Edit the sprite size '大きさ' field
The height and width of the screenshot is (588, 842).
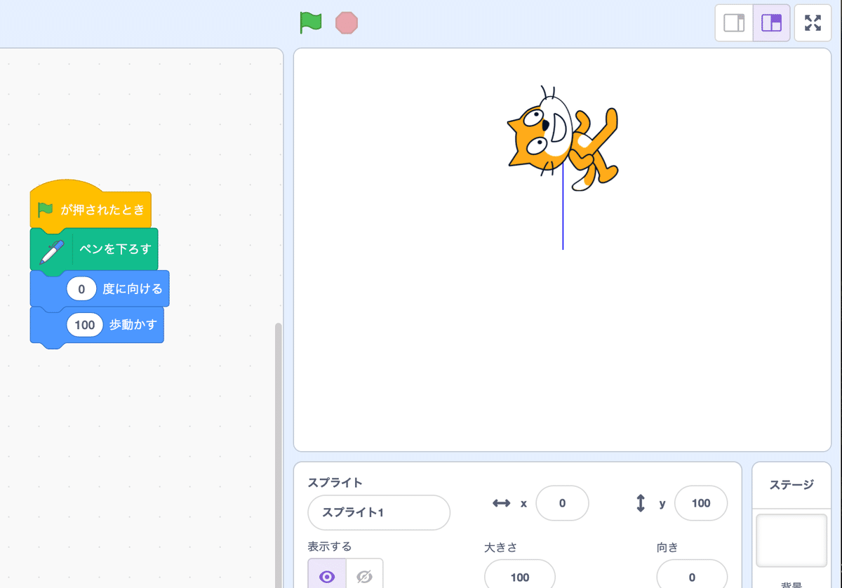520,577
